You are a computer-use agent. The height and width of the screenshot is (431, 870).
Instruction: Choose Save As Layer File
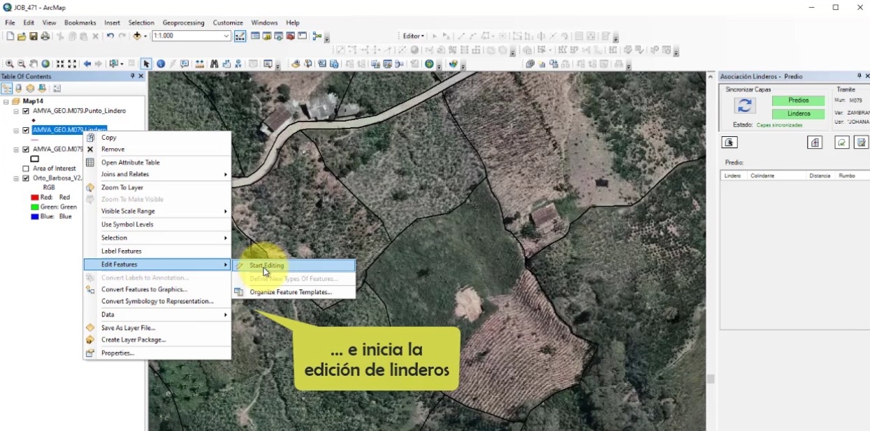click(x=157, y=328)
